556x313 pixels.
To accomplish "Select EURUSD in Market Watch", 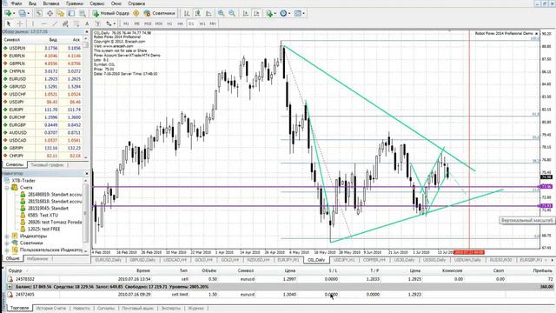I will pos(43,79).
